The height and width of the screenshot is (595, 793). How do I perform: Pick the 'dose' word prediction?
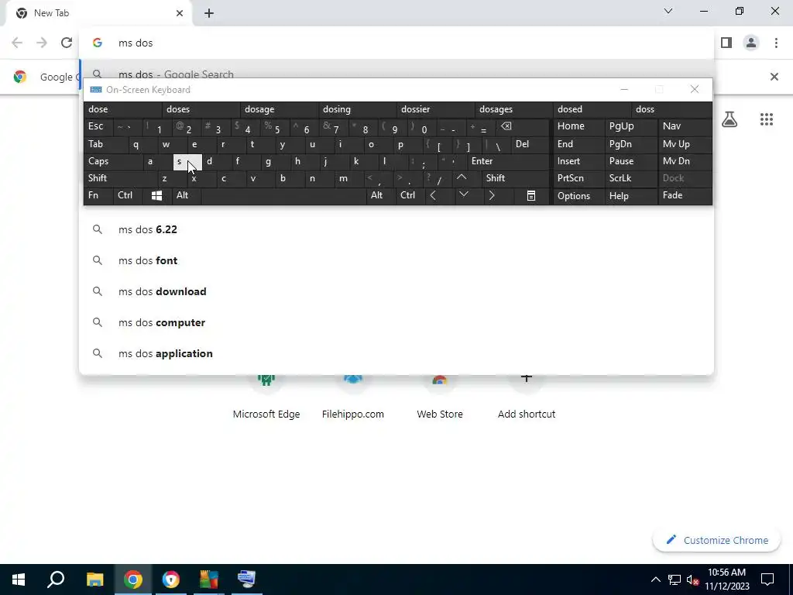(x=123, y=109)
